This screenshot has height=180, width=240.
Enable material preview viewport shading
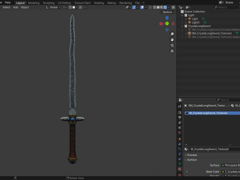click(161, 7)
